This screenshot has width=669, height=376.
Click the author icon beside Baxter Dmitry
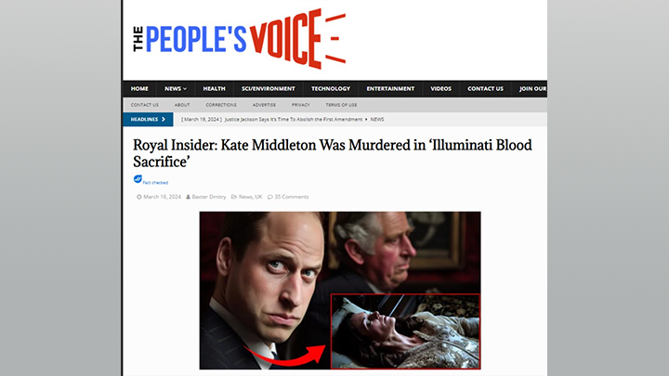188,197
